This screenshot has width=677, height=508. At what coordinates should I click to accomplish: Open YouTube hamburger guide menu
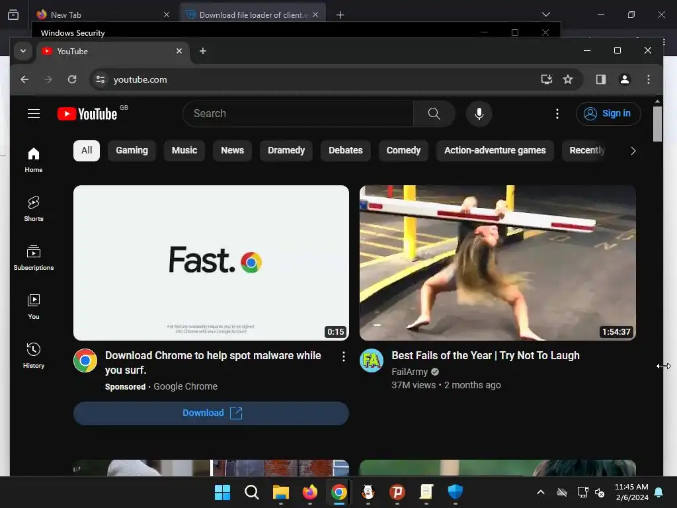point(34,114)
